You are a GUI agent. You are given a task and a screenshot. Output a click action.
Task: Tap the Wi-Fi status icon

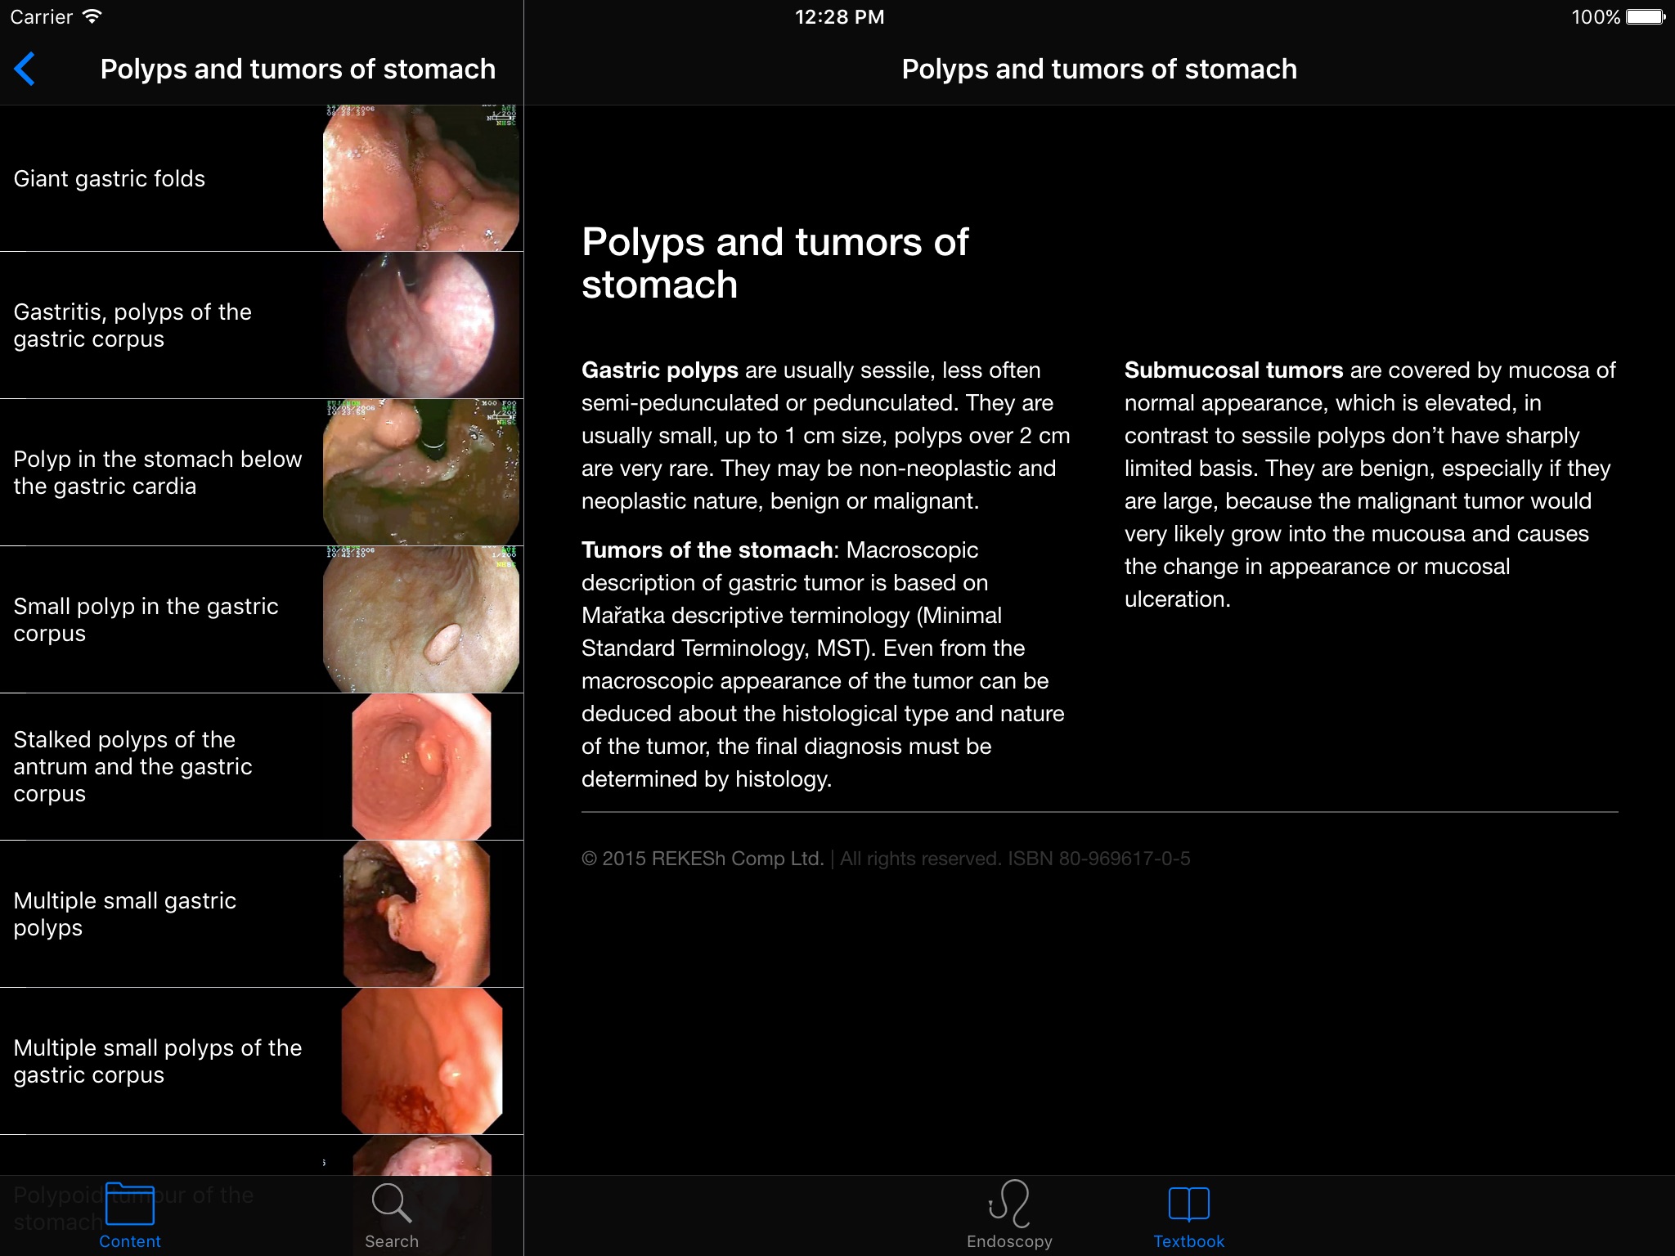point(92,16)
